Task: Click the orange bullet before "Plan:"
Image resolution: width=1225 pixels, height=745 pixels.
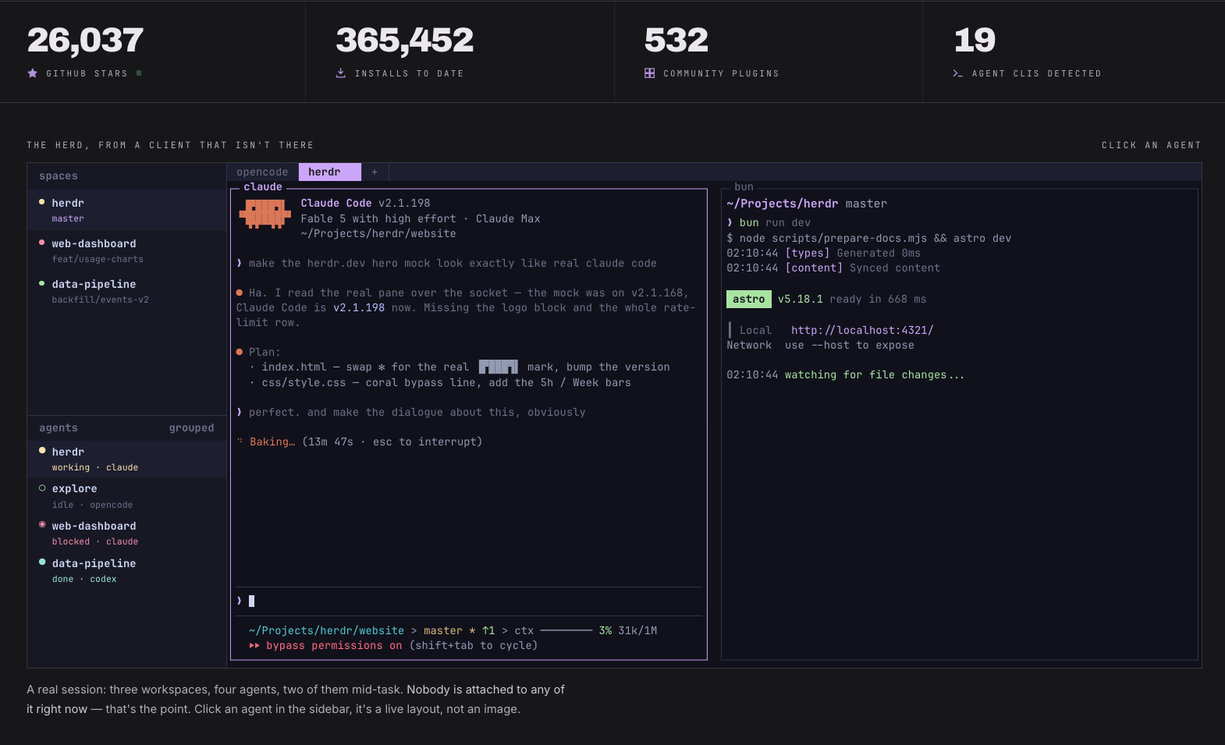Action: point(240,352)
